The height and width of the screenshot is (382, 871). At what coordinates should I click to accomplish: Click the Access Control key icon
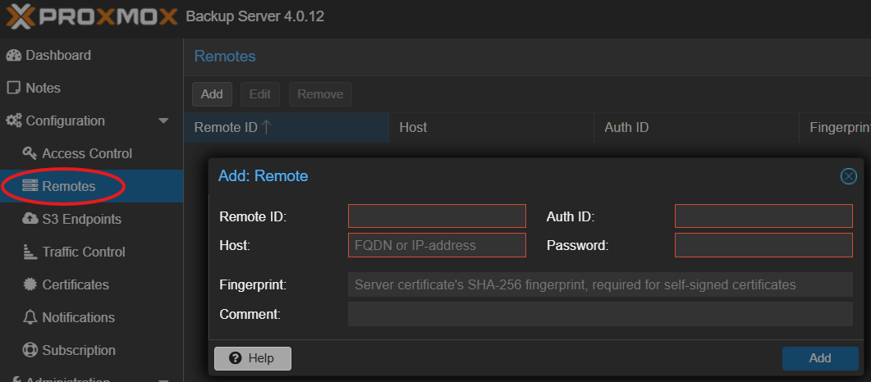(x=30, y=153)
